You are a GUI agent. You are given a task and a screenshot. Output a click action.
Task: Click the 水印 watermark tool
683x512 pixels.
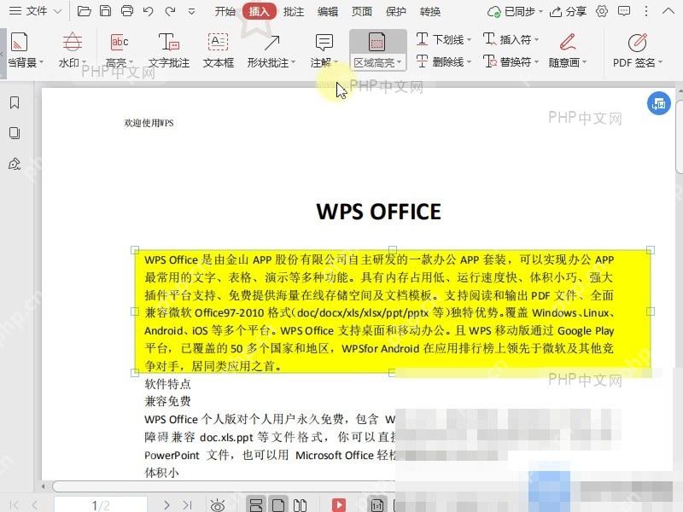click(73, 49)
